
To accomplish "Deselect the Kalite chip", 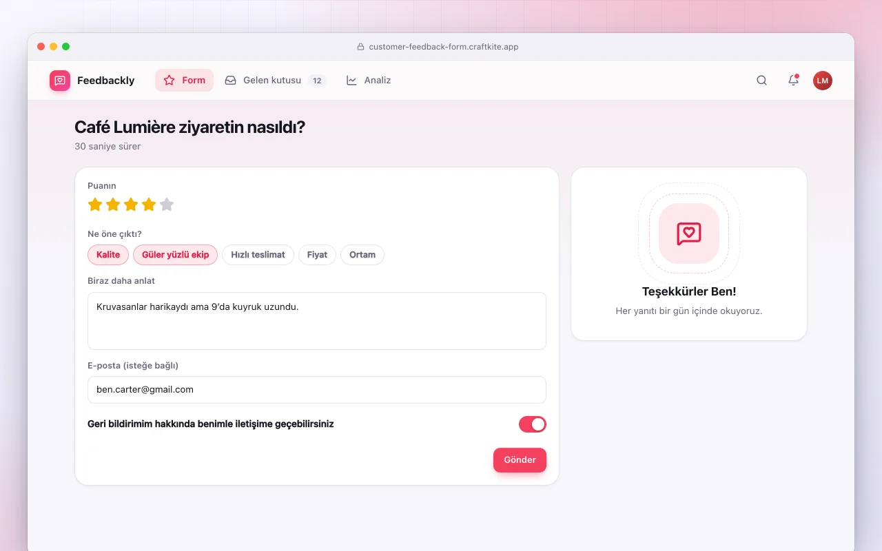I will point(108,255).
